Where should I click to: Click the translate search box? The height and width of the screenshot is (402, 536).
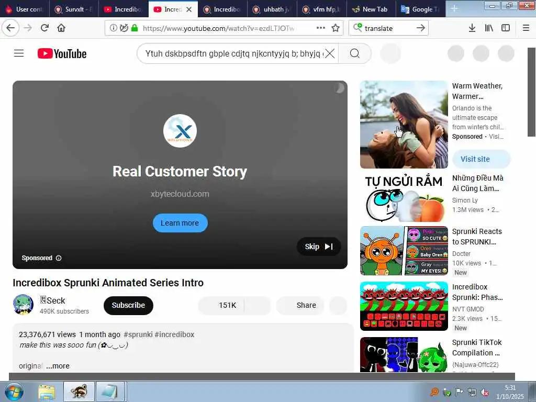388,28
